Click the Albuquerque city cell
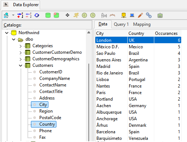This screenshot has height=142, width=187. [x=111, y=112]
